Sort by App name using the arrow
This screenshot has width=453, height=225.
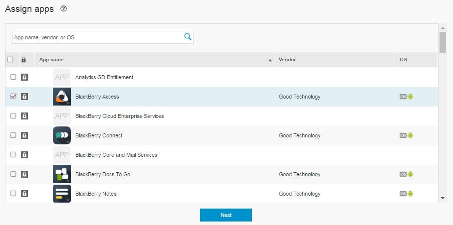(x=270, y=60)
